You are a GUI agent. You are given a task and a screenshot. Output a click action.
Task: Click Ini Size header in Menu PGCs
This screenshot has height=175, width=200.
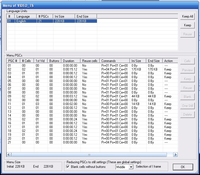pyautogui.click(x=138, y=61)
